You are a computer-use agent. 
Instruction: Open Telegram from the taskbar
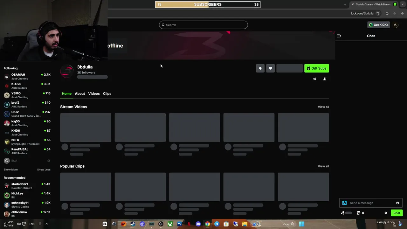[217, 224]
